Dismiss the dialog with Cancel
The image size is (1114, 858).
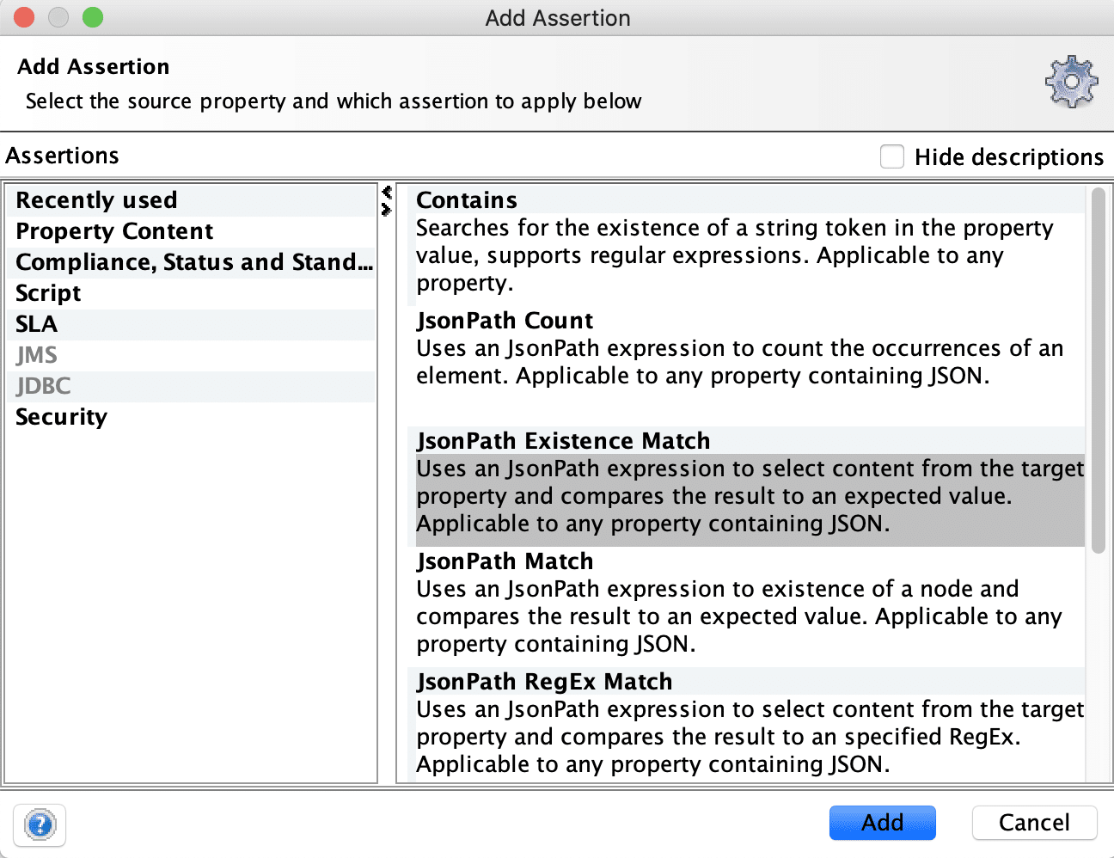point(1034,822)
